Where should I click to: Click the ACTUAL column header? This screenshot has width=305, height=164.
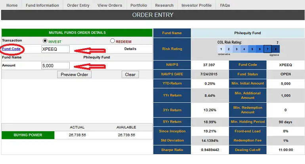click(x=77, y=127)
